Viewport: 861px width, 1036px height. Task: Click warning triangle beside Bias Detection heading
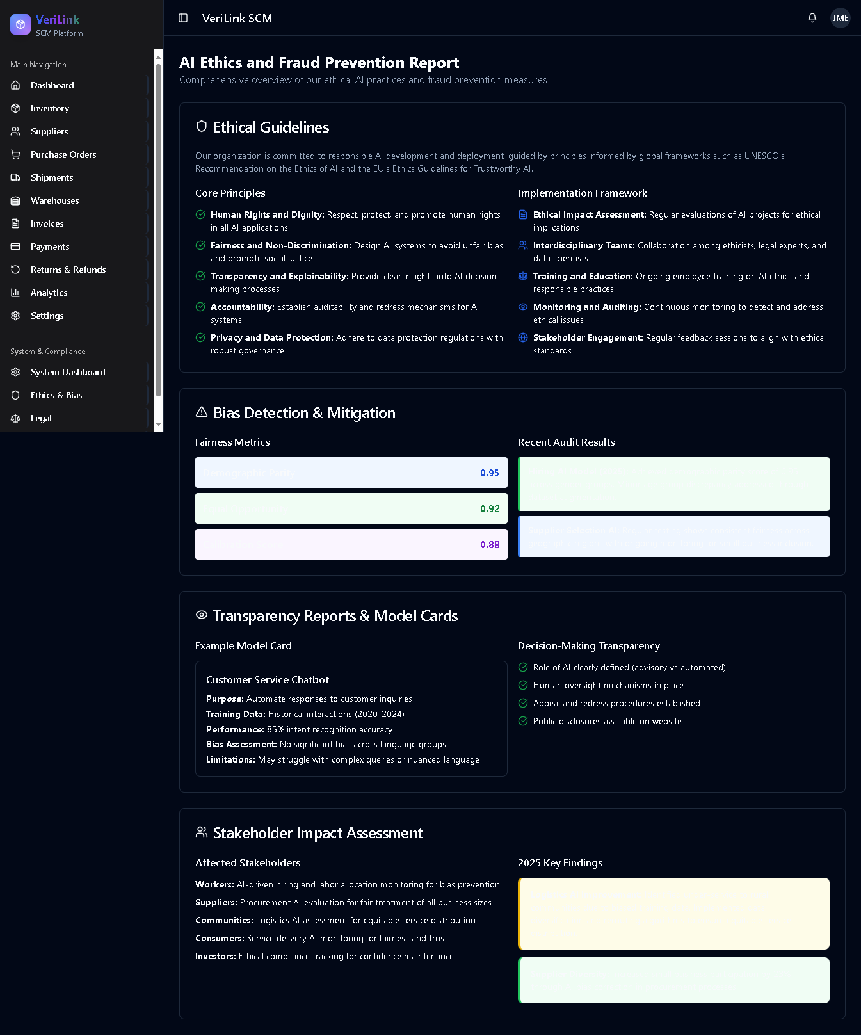[202, 412]
